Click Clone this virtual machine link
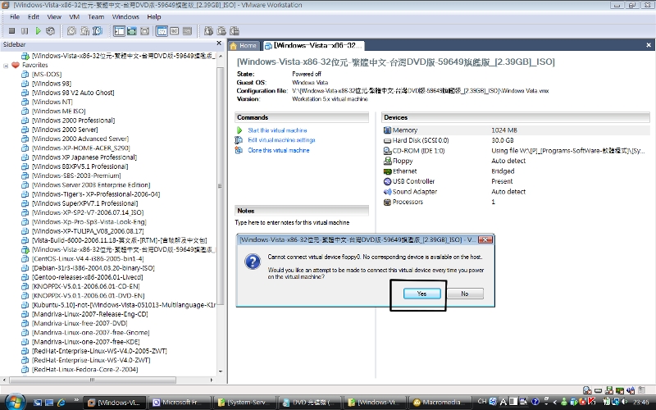 [279, 150]
